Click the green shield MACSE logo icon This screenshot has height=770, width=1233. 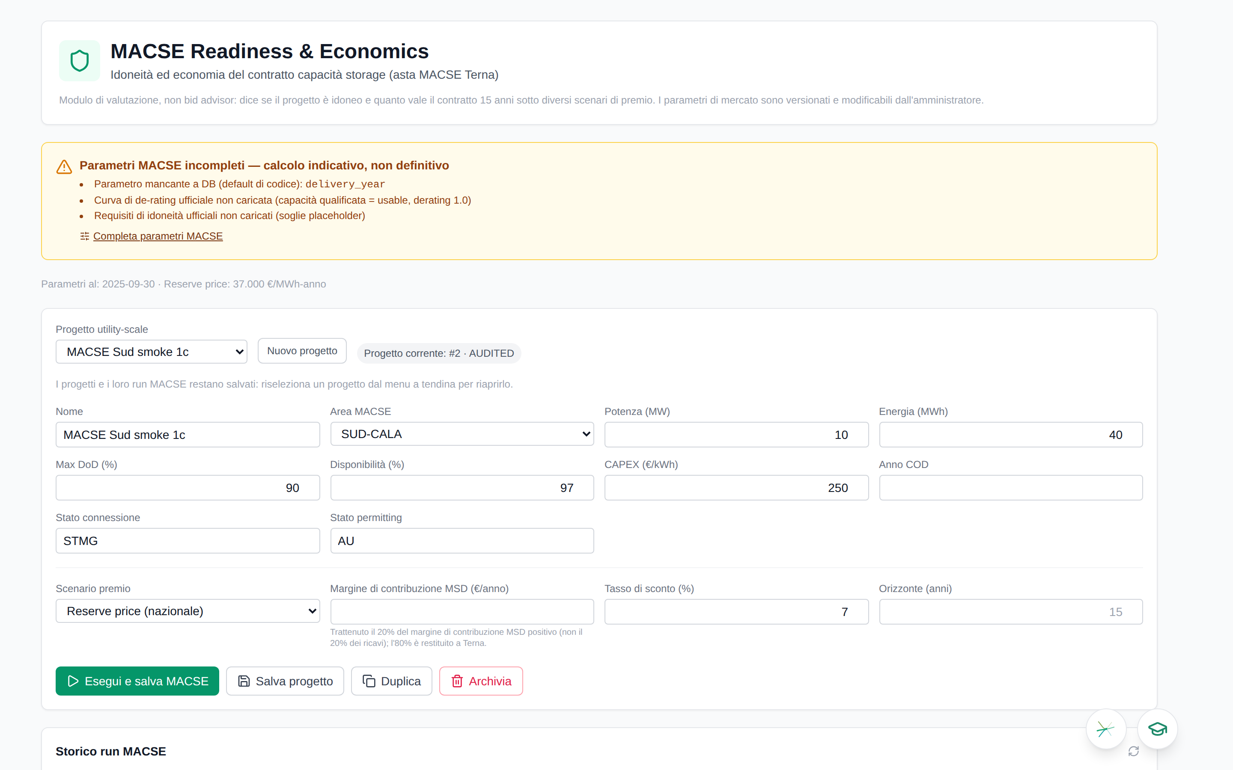(80, 61)
